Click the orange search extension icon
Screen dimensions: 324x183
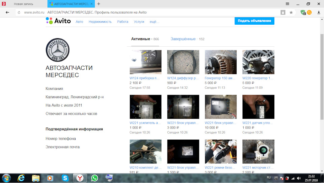pos(309,13)
